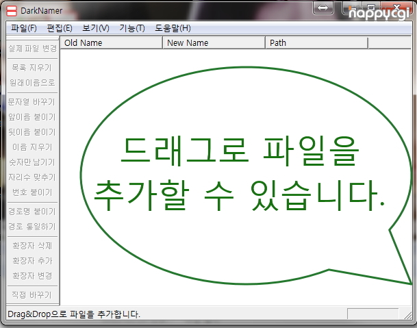Open the 도움말(H) menu
The height and width of the screenshot is (328, 417).
(173, 28)
